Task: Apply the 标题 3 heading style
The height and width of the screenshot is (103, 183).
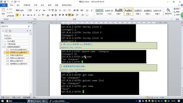Action: click(x=138, y=12)
